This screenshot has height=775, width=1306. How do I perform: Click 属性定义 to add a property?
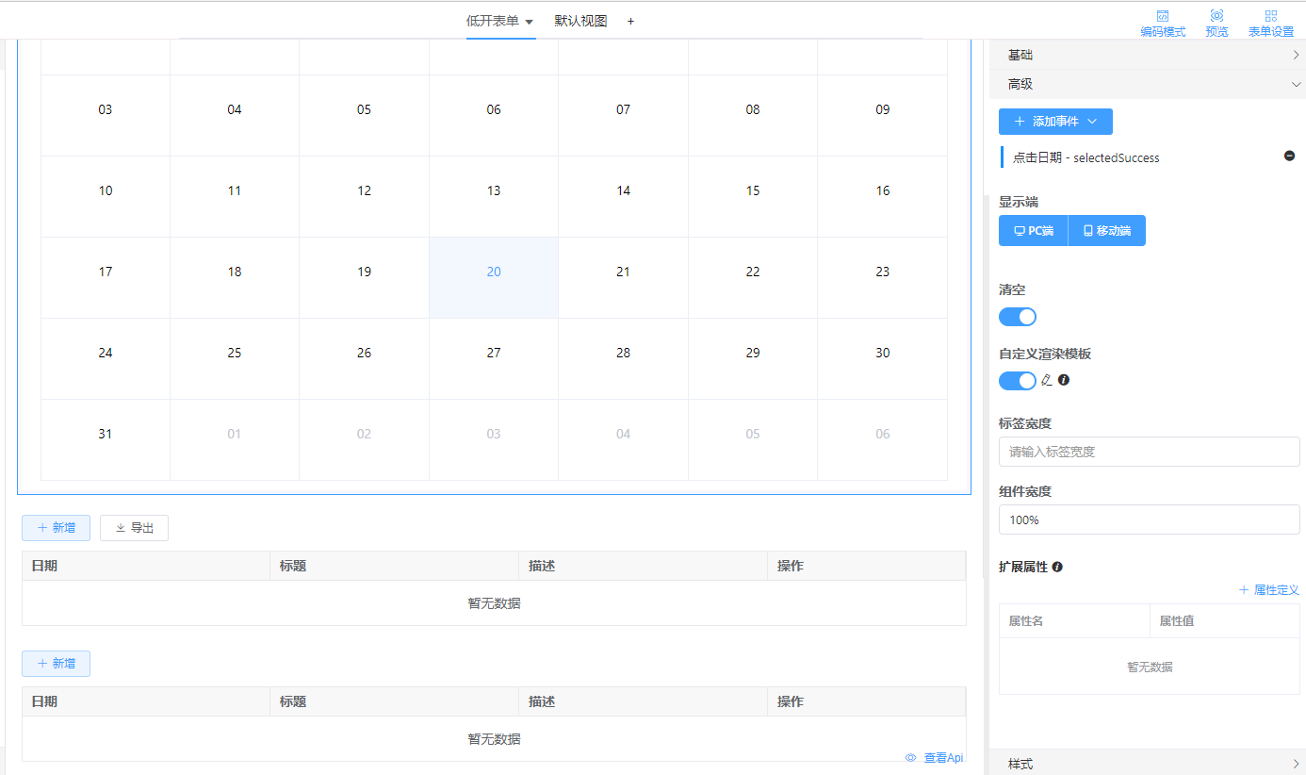coord(1268,590)
